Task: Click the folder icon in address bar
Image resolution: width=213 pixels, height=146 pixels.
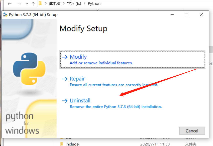Action: tap(40, 3)
